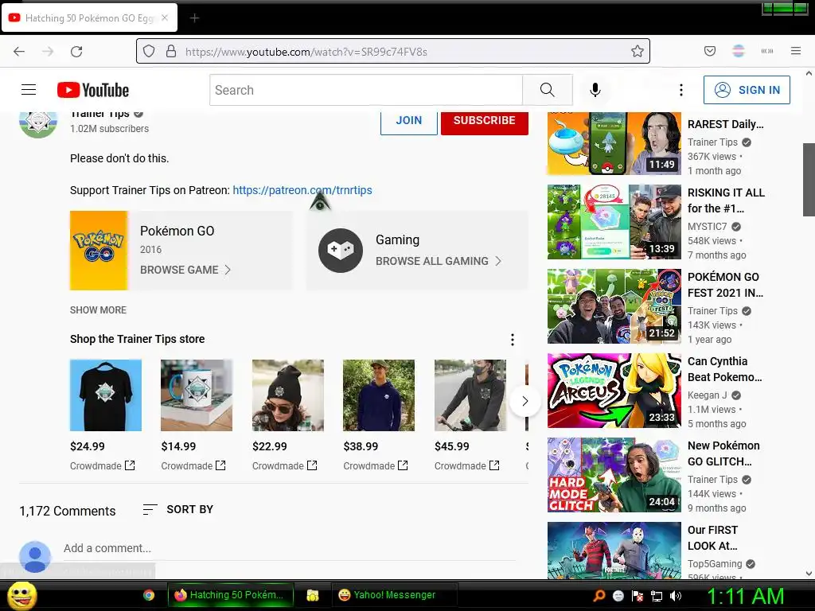Open YouTube settings three-dot menu
The height and width of the screenshot is (611, 815).
(681, 90)
